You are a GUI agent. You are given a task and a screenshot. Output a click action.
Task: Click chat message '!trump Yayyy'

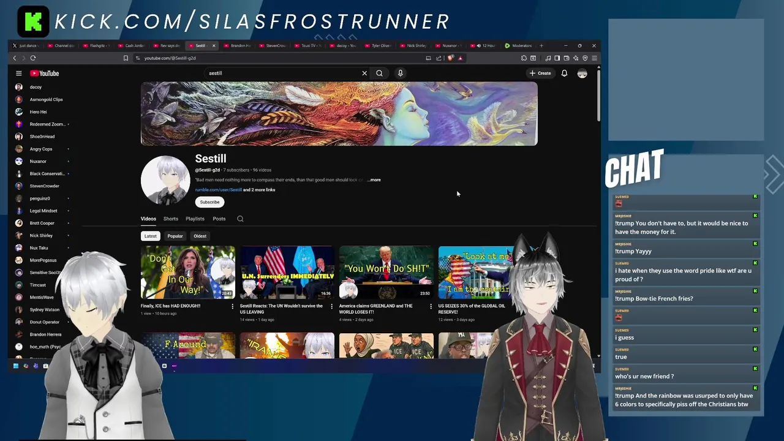(633, 251)
